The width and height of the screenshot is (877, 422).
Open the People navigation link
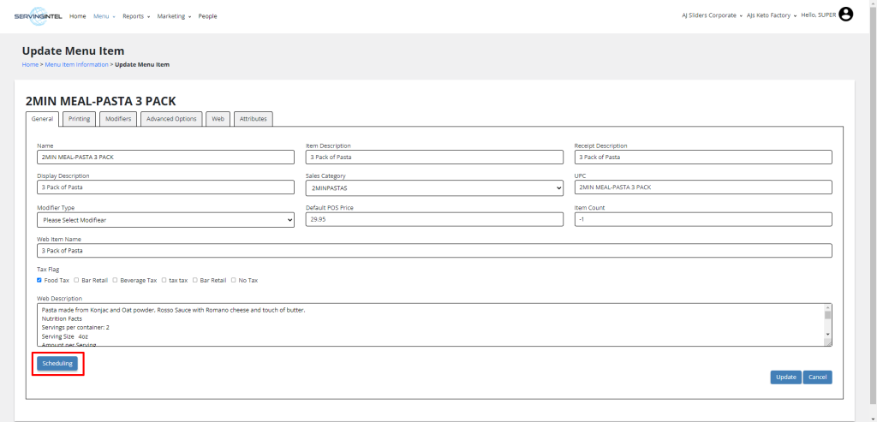pos(207,16)
